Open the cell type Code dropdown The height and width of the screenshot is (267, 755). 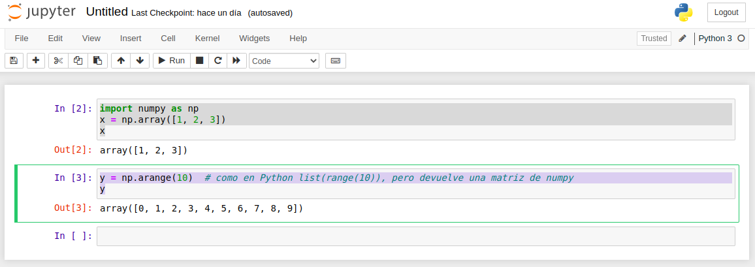(284, 61)
